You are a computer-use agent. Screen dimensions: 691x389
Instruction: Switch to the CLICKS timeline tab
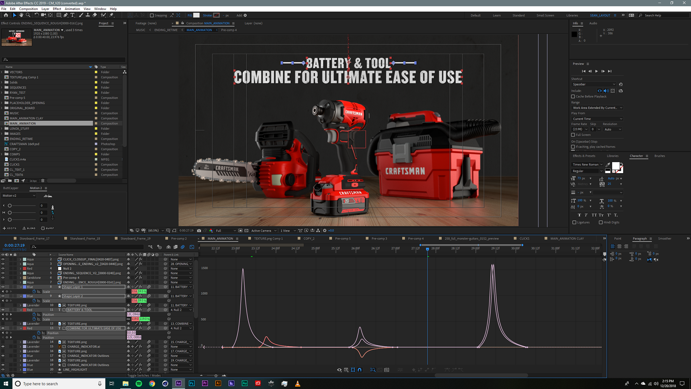pyautogui.click(x=524, y=239)
